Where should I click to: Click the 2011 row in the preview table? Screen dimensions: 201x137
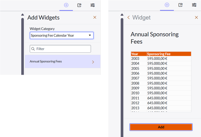(x=161, y=98)
